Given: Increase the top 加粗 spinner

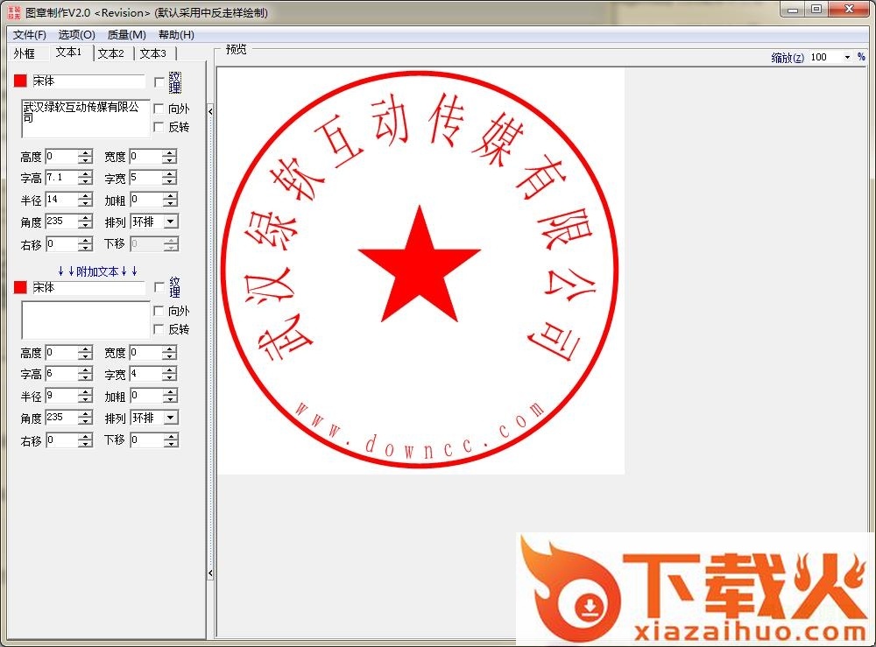Looking at the screenshot, I should (x=169, y=196).
